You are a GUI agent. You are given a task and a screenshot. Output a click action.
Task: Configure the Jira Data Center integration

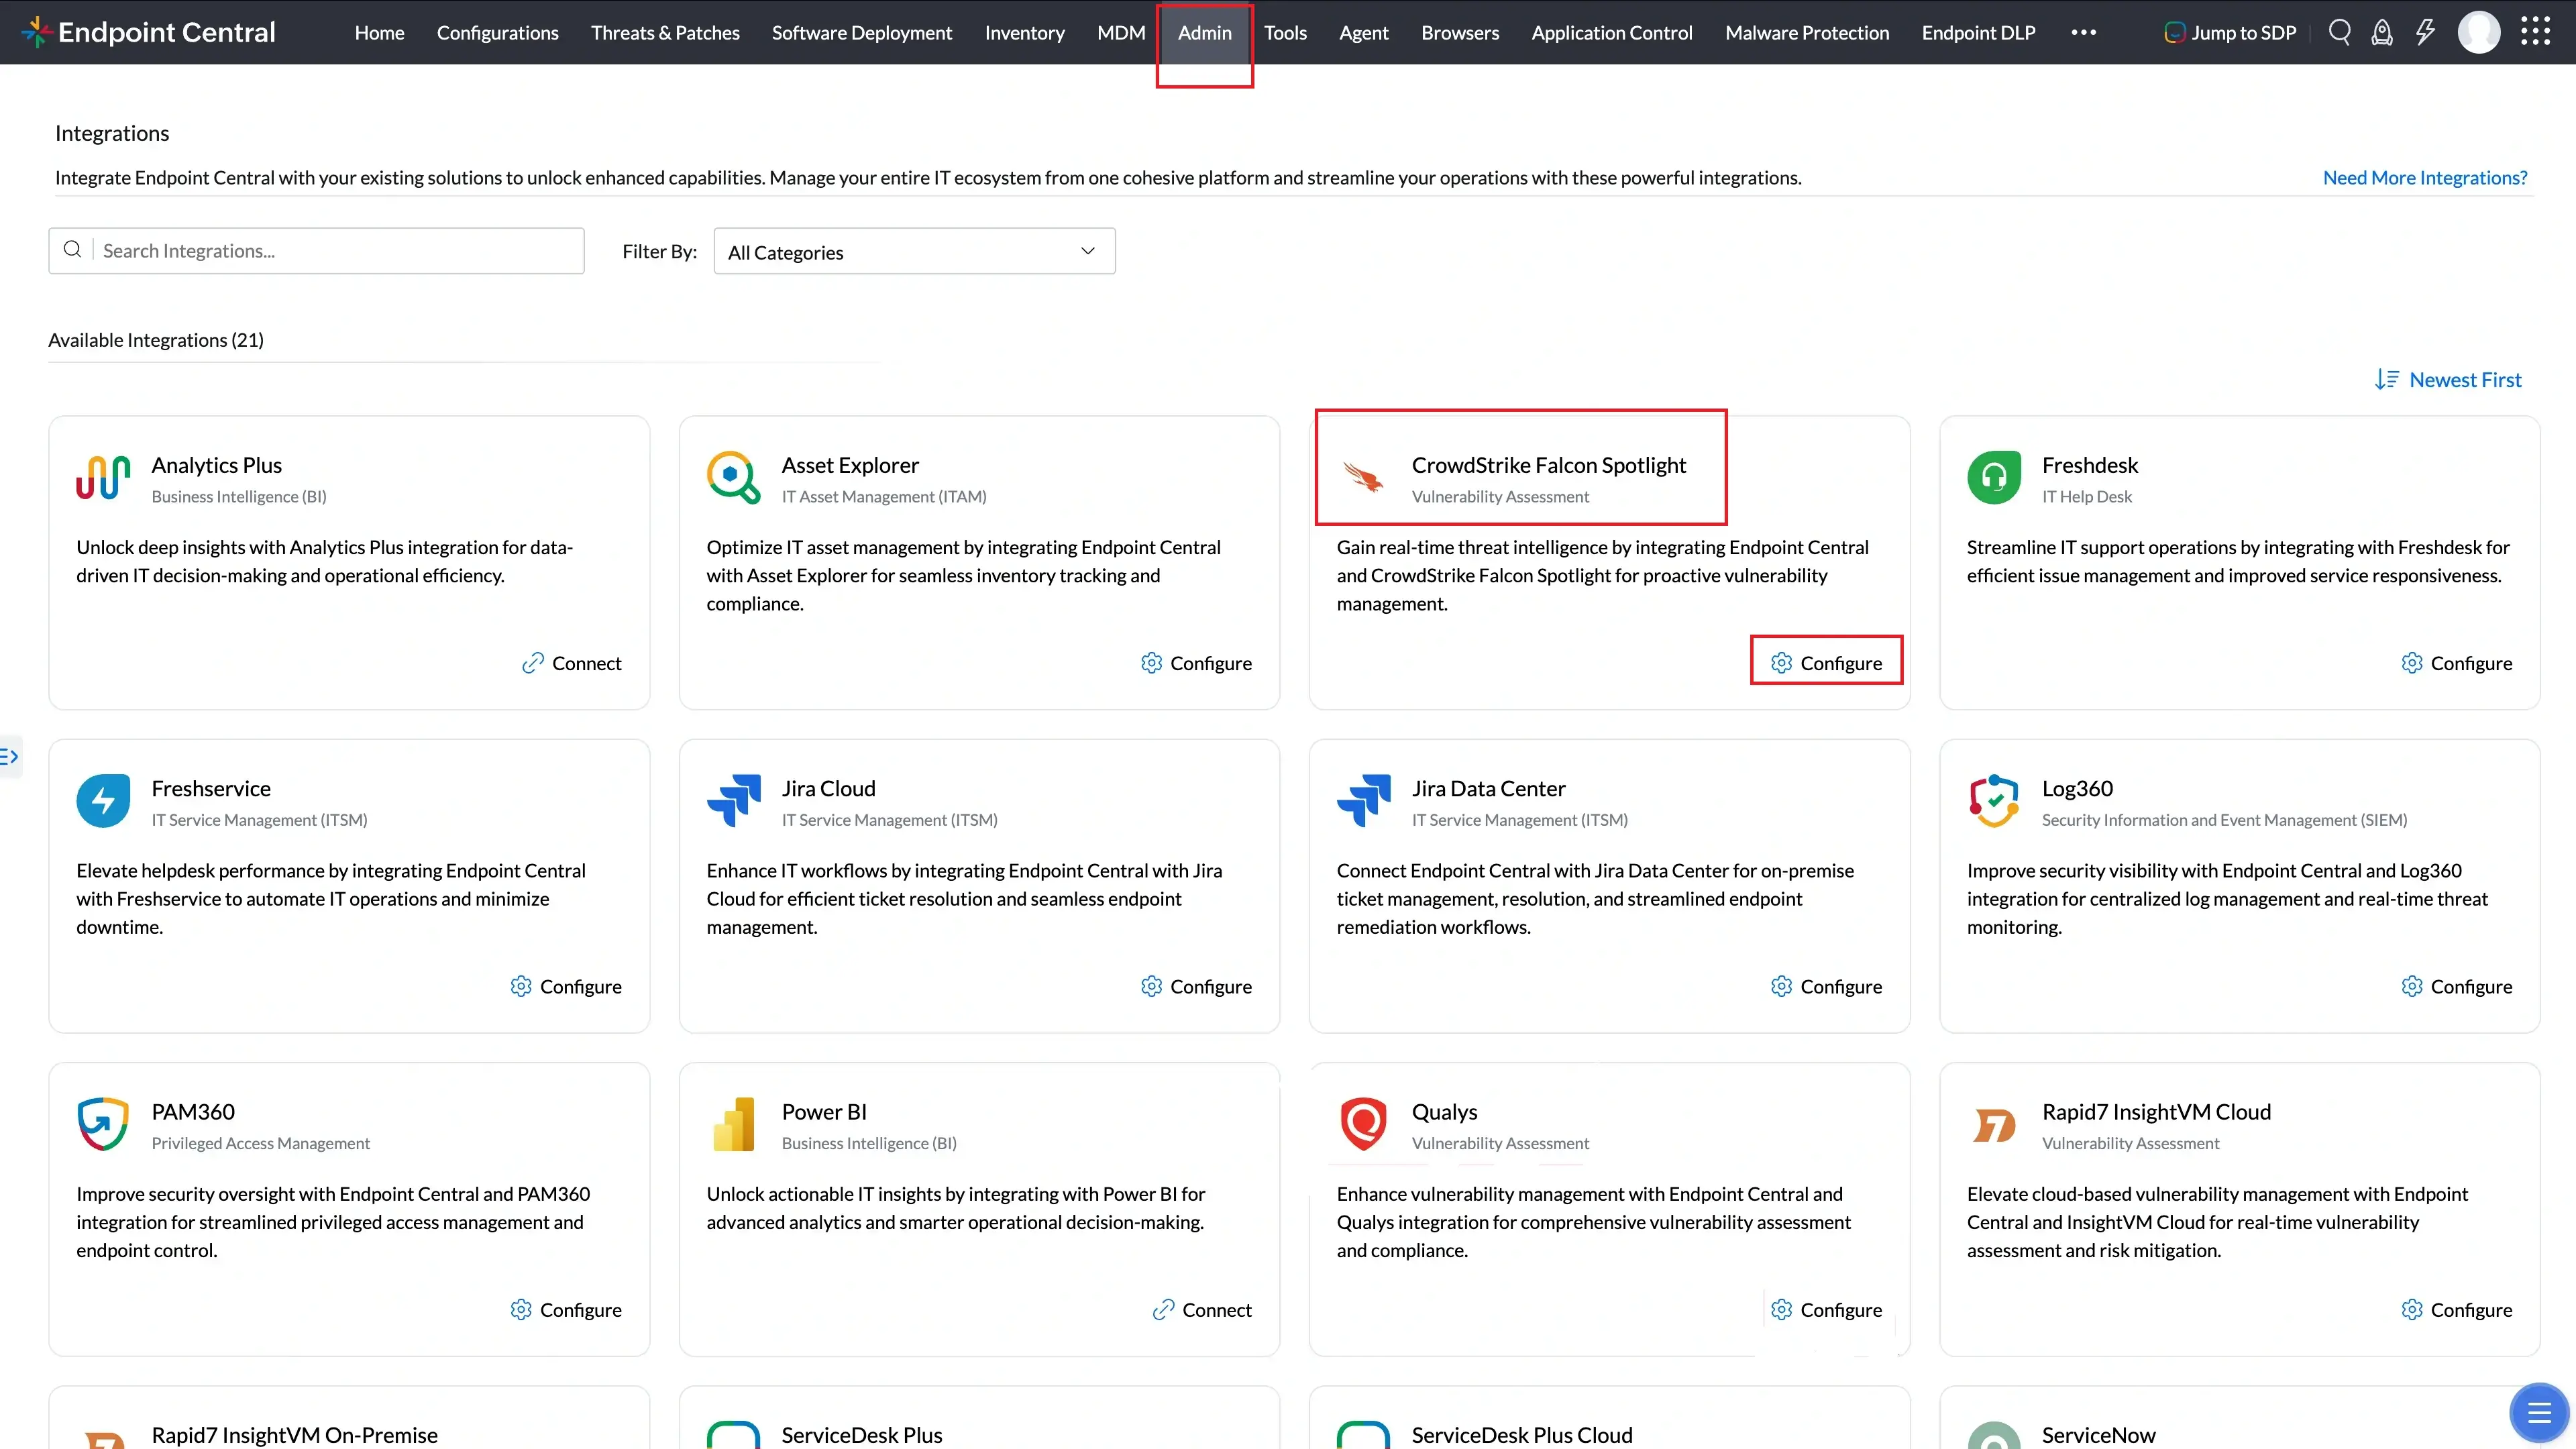1826,986
